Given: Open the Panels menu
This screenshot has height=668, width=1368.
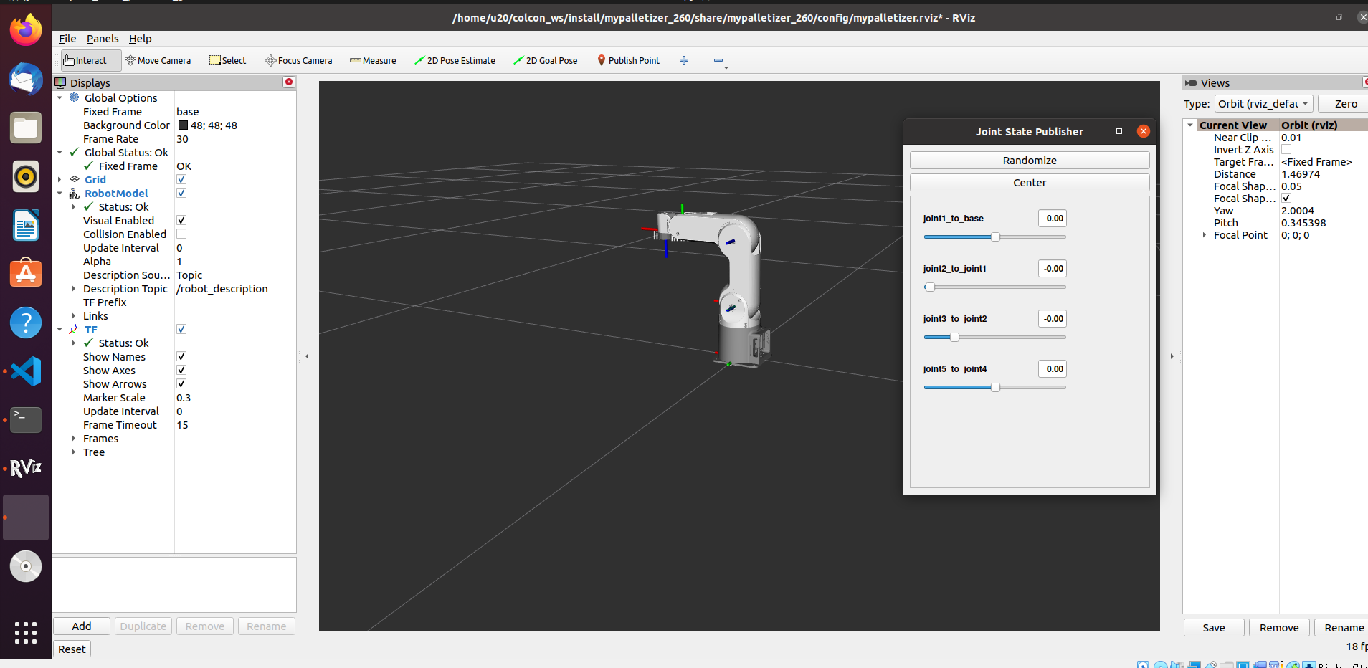Looking at the screenshot, I should 103,39.
